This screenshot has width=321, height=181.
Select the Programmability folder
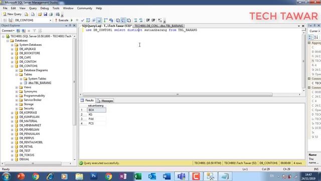[x=34, y=96]
